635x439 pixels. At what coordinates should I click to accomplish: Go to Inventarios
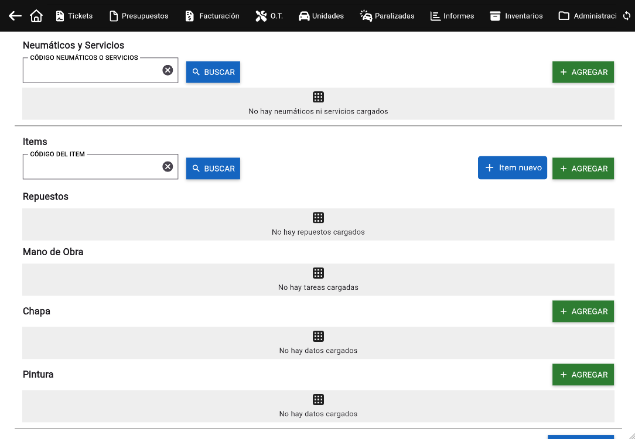pyautogui.click(x=516, y=16)
